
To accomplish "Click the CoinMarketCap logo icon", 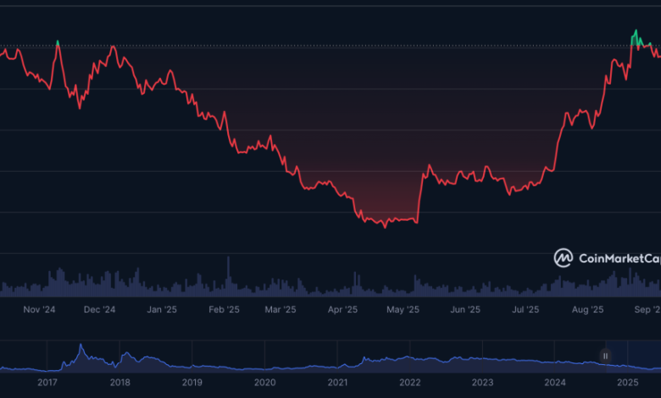I will pyautogui.click(x=564, y=257).
